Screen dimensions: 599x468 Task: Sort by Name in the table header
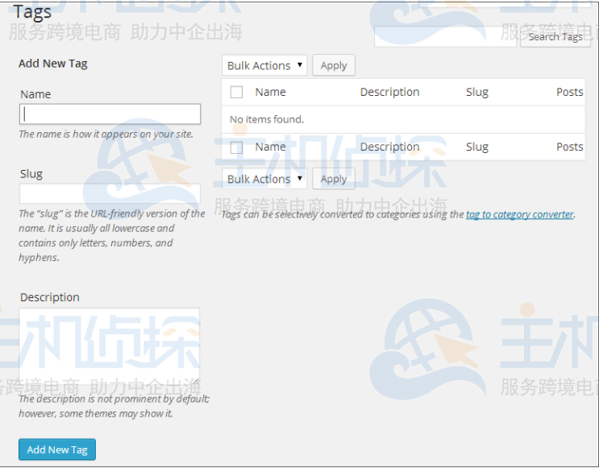click(x=270, y=92)
